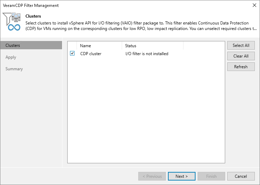Sort by the Name column header
This screenshot has width=260, height=185.
click(x=99, y=46)
